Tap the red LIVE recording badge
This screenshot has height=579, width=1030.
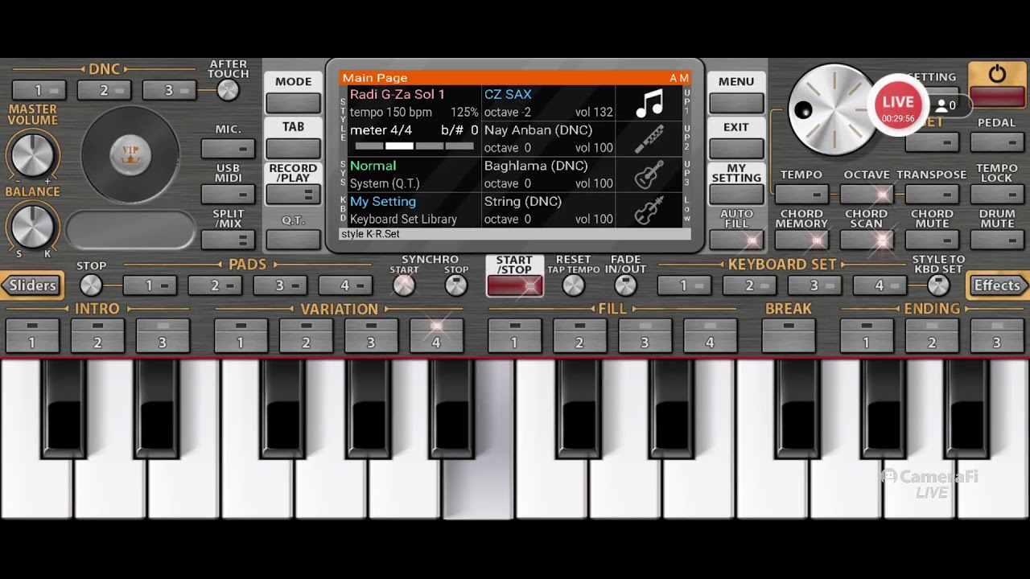(x=897, y=106)
